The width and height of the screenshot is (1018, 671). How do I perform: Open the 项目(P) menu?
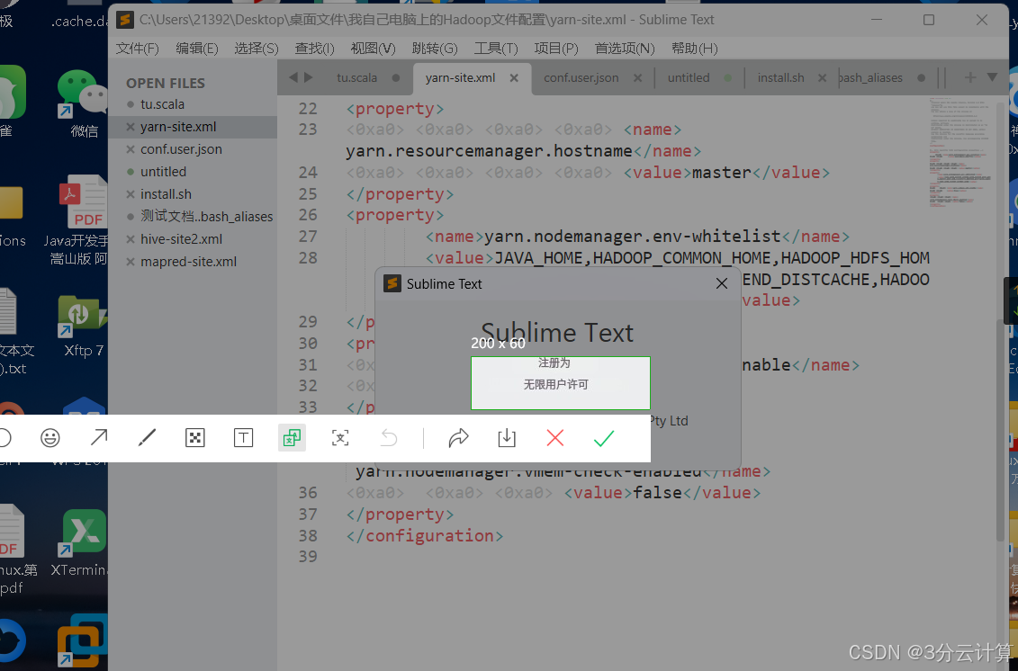click(x=555, y=49)
